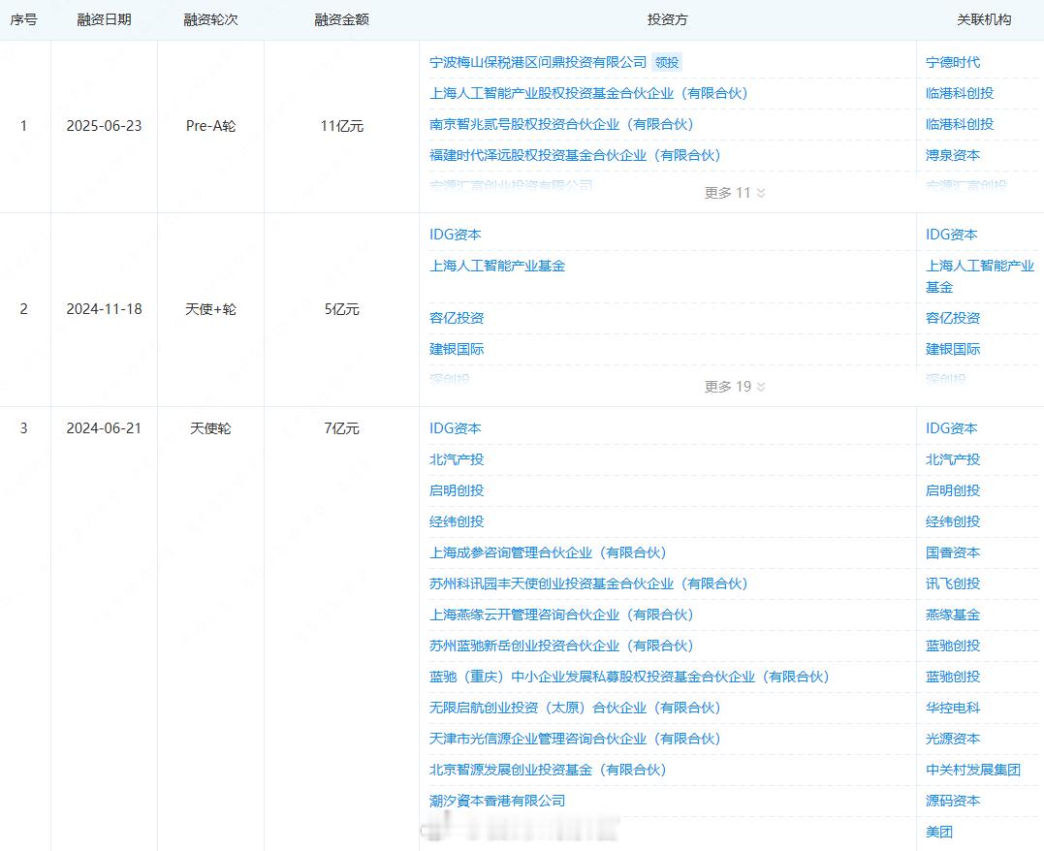Open 容亿投资 in related institution column
1044x851 pixels.
tap(953, 318)
